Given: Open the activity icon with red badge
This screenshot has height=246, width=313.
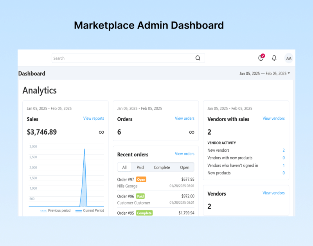Looking at the screenshot, I should (261, 58).
